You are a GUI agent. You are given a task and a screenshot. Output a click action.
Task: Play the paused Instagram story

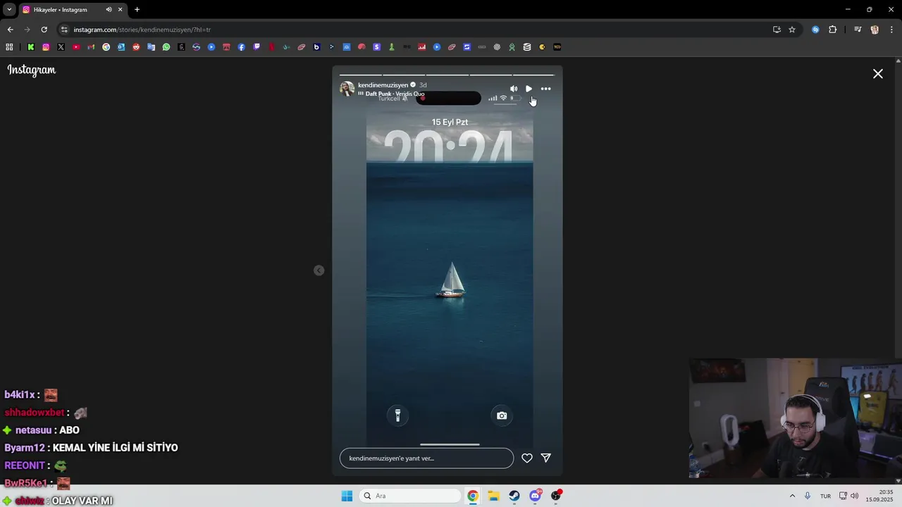[x=529, y=89]
